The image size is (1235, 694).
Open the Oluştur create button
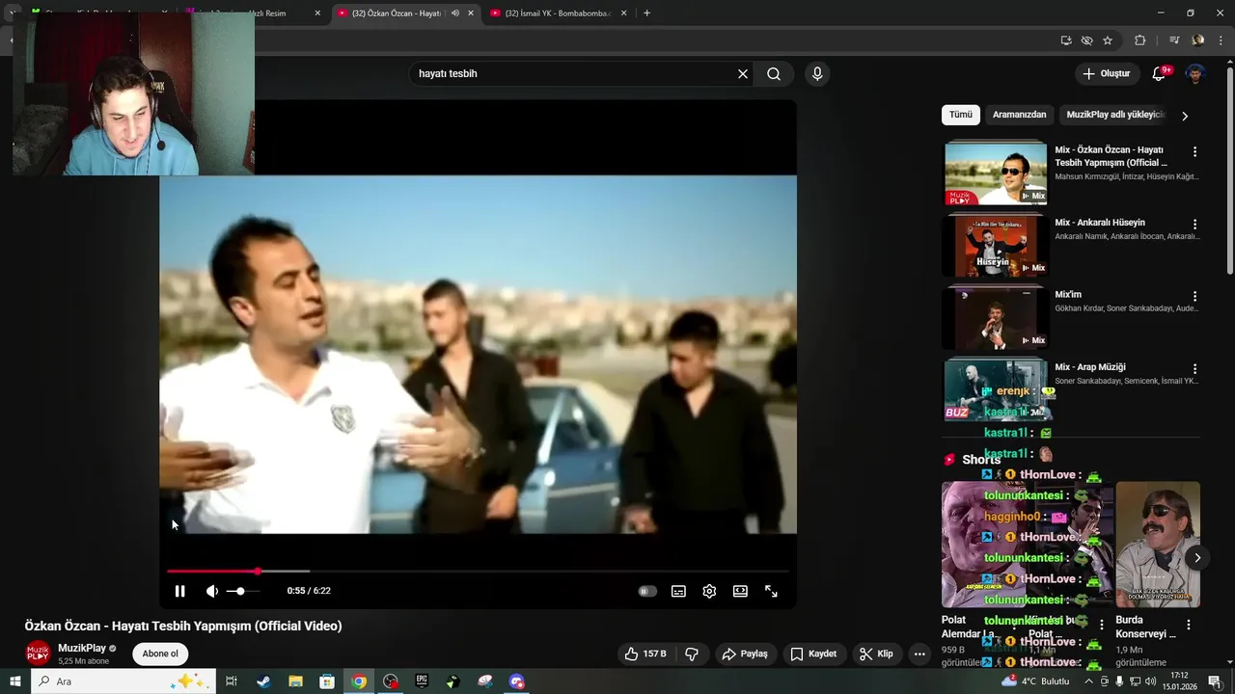[1106, 73]
